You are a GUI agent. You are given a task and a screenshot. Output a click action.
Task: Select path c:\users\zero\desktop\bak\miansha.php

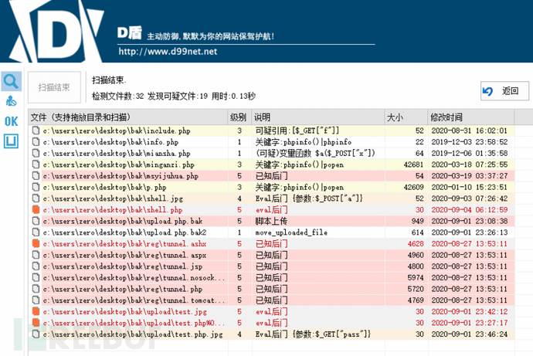tap(117, 153)
